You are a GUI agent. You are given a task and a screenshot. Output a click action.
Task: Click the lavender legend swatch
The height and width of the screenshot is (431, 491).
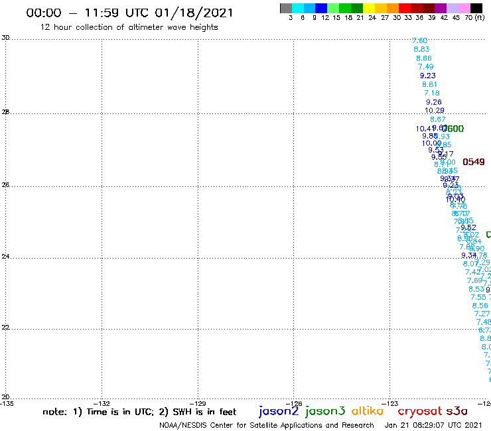click(453, 8)
